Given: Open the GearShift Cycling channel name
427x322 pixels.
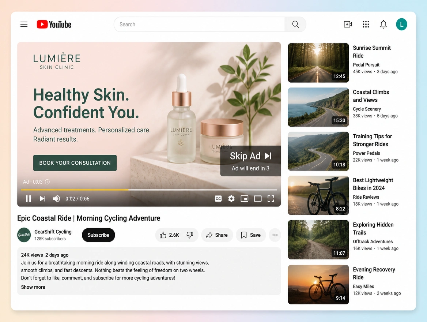Looking at the screenshot, I should pos(53,232).
